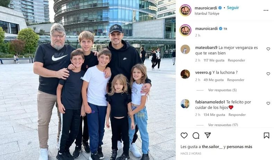Open the three-dot more options menu
Screen dimensions: 274x160
(x=266, y=10)
